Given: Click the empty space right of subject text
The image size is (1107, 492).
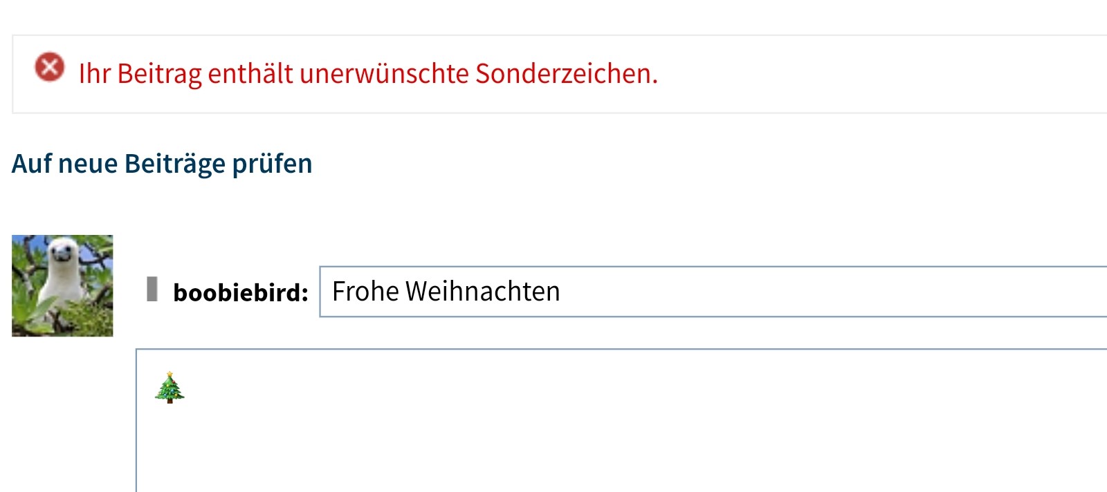Looking at the screenshot, I should [830, 292].
